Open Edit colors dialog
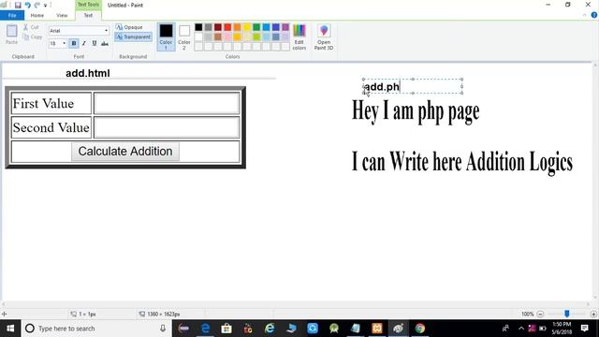The image size is (599, 337). [299, 37]
